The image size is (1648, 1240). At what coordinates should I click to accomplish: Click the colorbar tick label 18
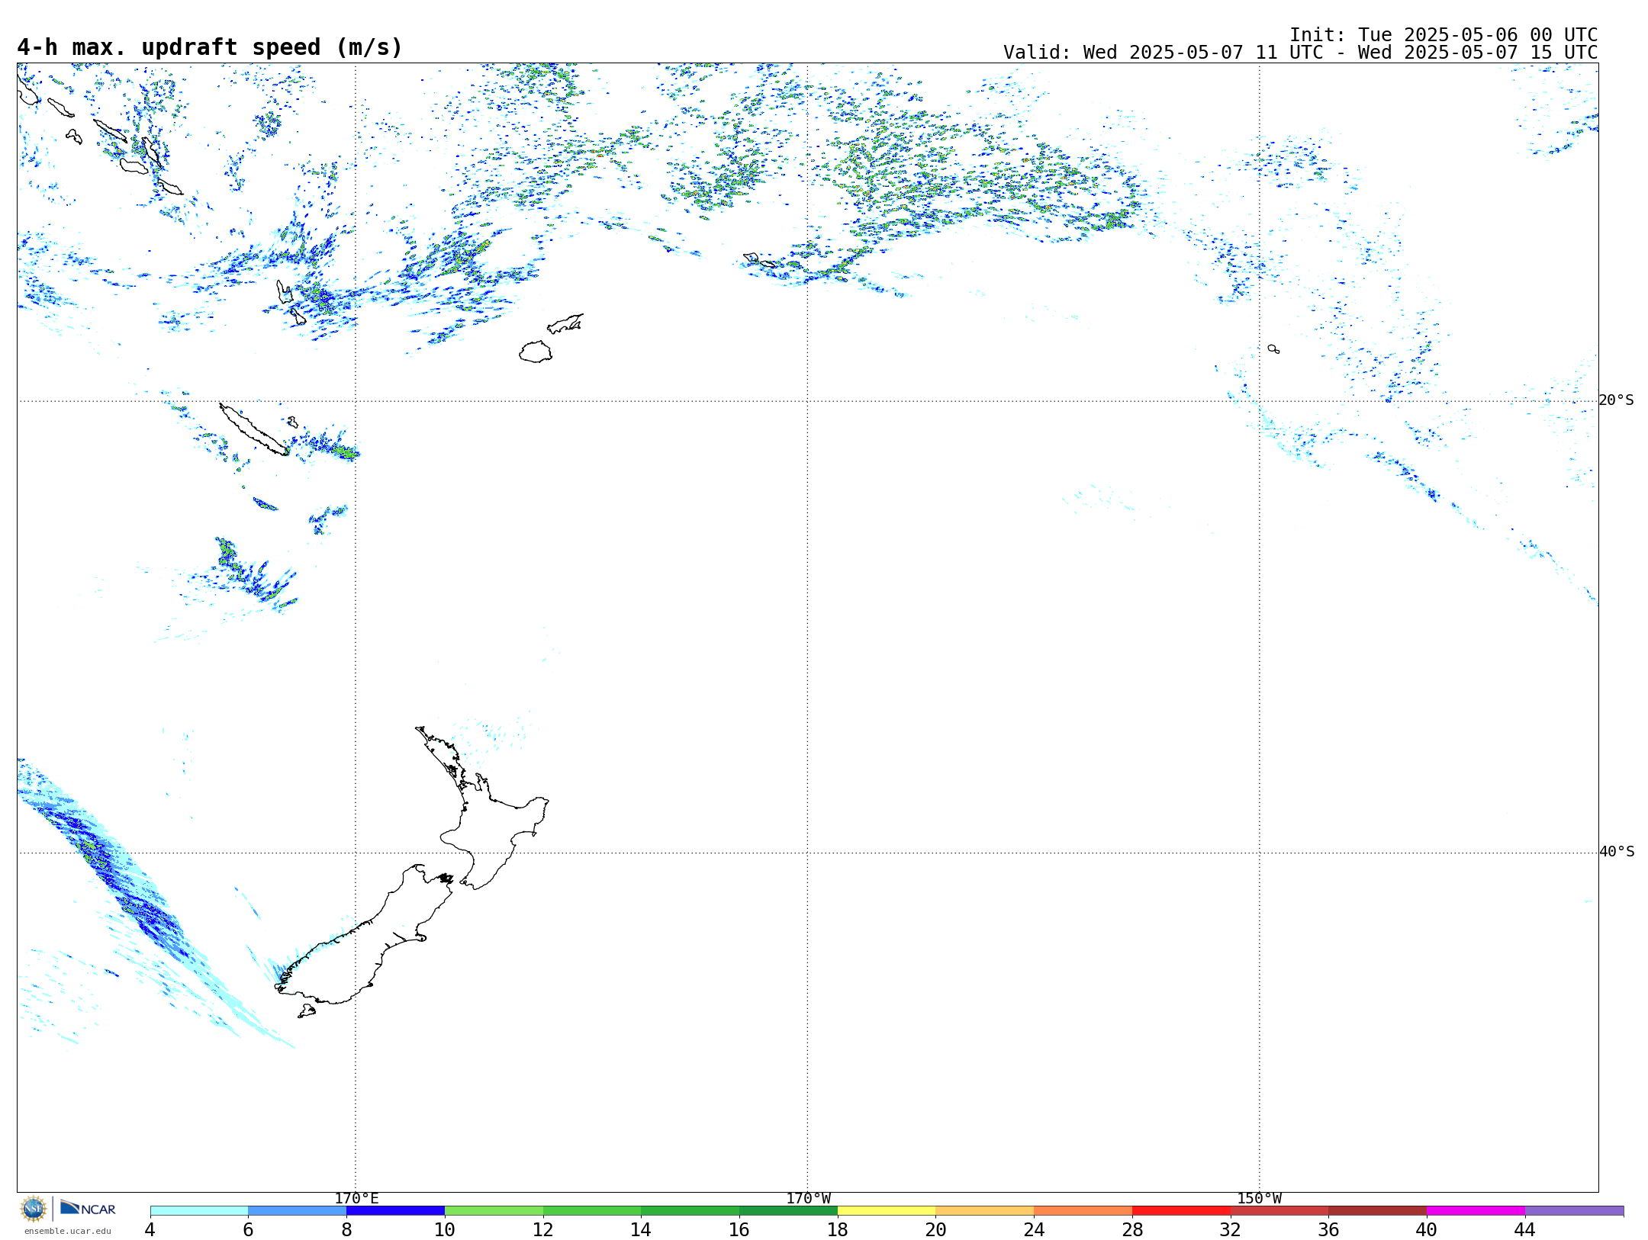(838, 1229)
